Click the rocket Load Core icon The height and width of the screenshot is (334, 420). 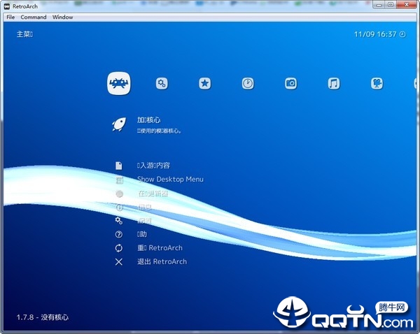(x=119, y=124)
